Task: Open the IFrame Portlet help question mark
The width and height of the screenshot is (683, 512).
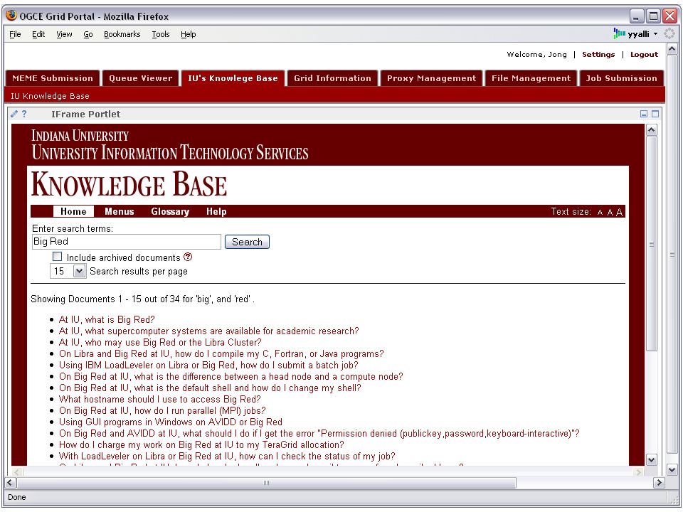Action: coord(24,114)
